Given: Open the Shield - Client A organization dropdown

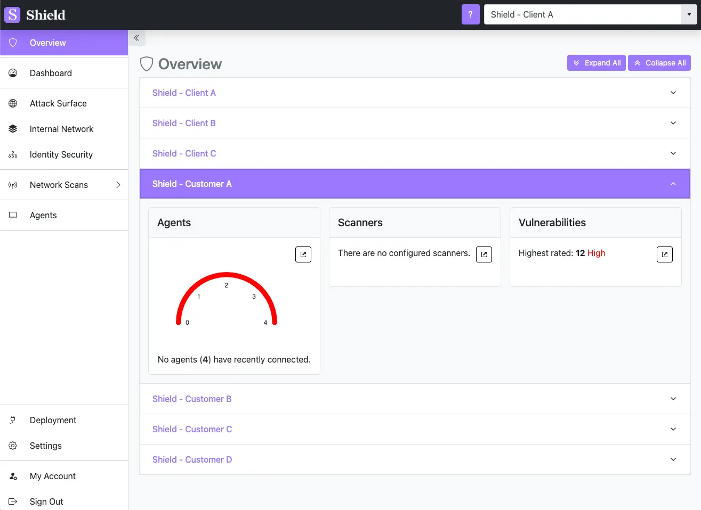Looking at the screenshot, I should pos(689,14).
